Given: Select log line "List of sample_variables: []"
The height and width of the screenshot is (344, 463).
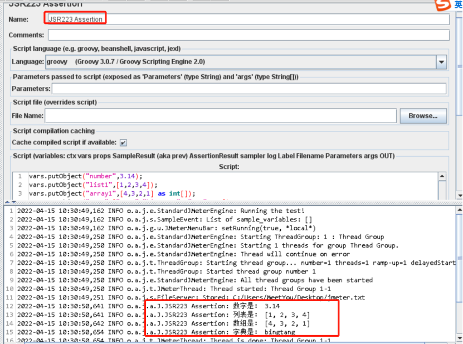Looking at the screenshot, I should (x=164, y=220).
